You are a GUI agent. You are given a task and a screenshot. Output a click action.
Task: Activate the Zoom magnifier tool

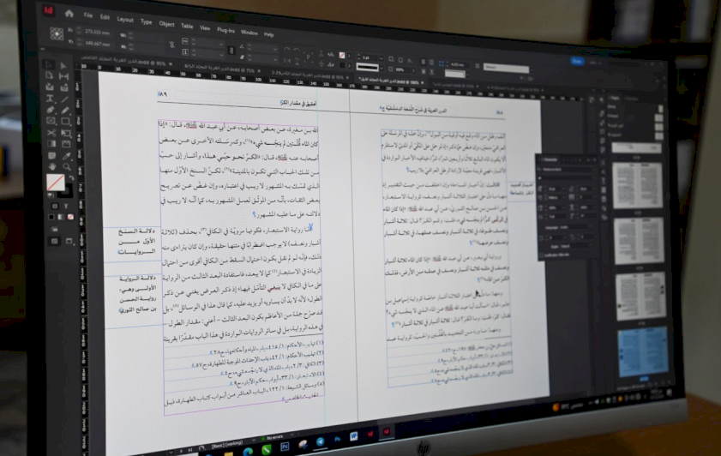pyautogui.click(x=67, y=167)
